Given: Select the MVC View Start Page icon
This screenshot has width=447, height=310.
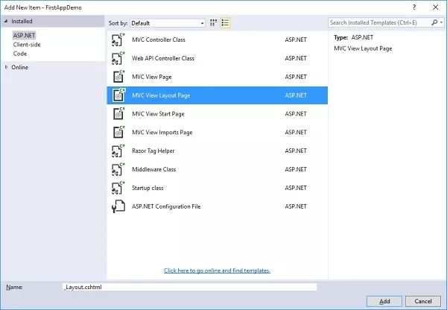Looking at the screenshot, I should [118, 114].
